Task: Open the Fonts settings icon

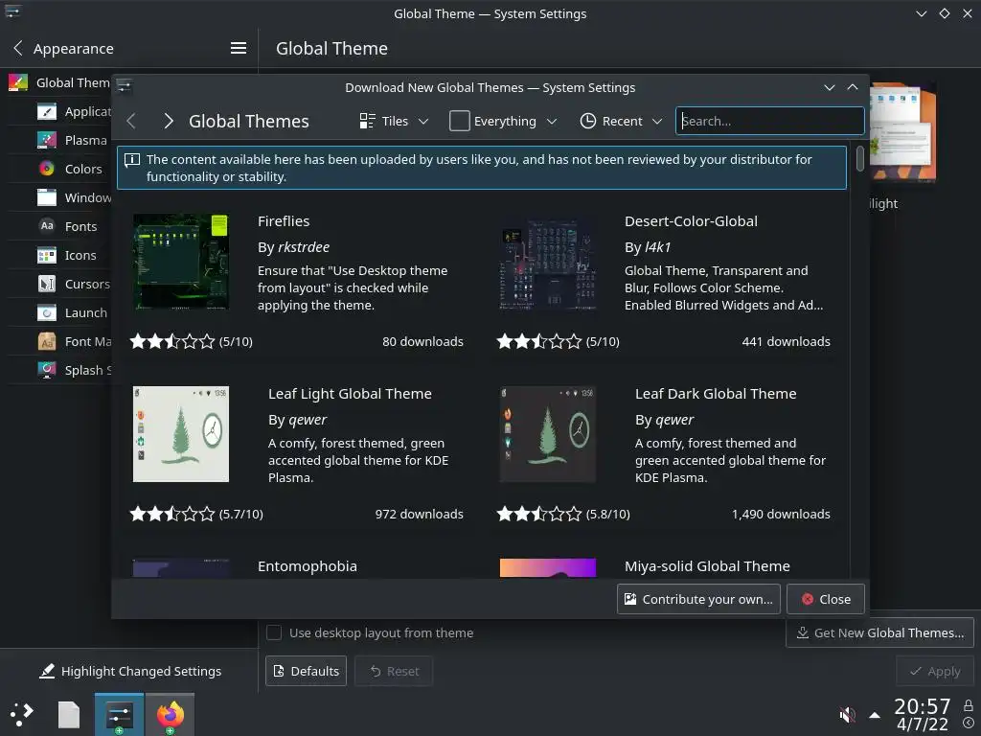Action: 47,226
